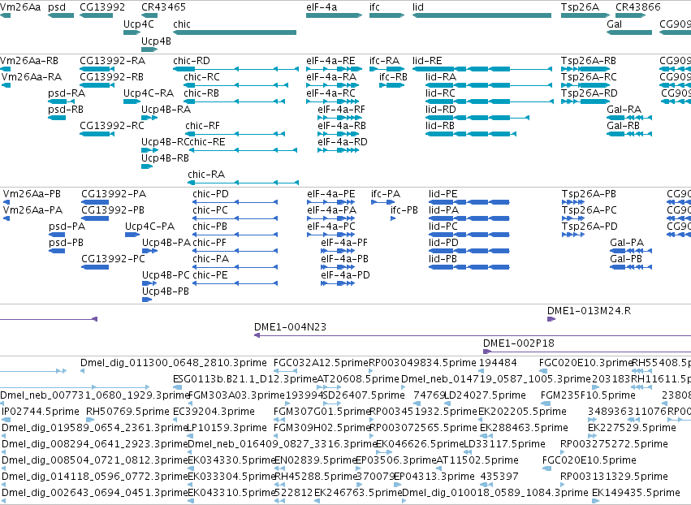The width and height of the screenshot is (691, 505).
Task: Click protein Gal-PA label
Action: 627,243
